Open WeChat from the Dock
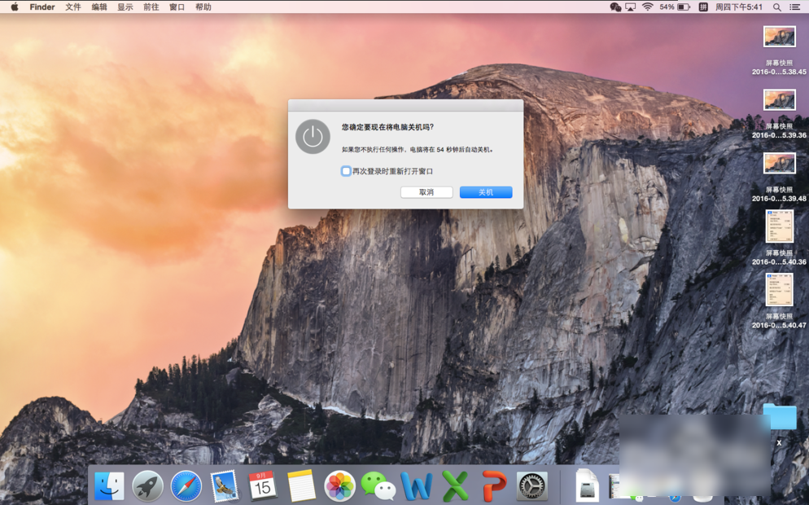The height and width of the screenshot is (505, 809). pos(378,486)
